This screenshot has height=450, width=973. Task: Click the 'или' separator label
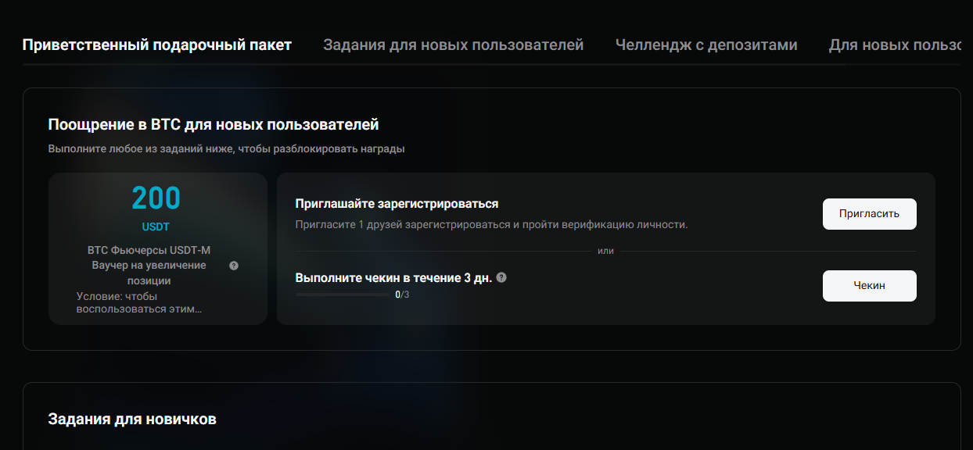coord(605,251)
